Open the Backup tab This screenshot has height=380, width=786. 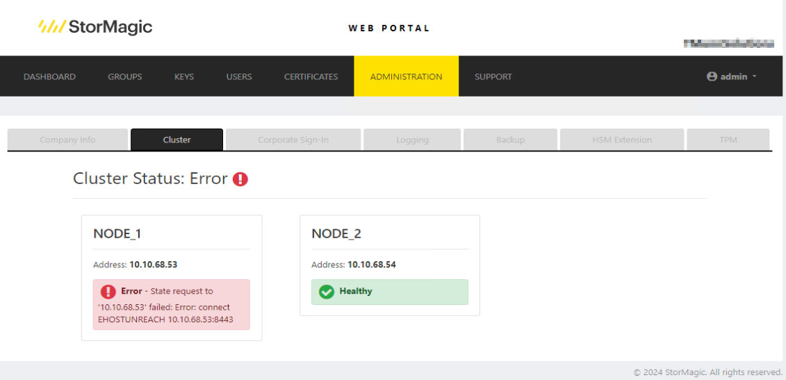[510, 140]
